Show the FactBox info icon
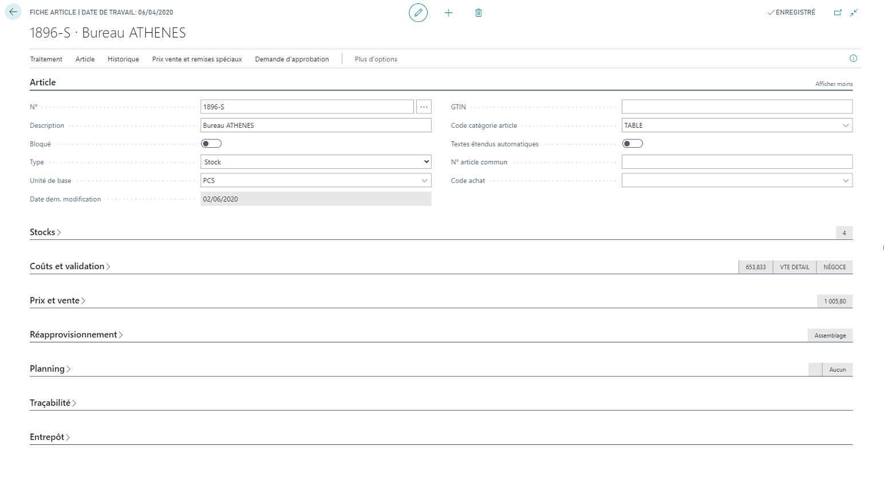Viewport: 884px width, 497px height. (x=853, y=58)
